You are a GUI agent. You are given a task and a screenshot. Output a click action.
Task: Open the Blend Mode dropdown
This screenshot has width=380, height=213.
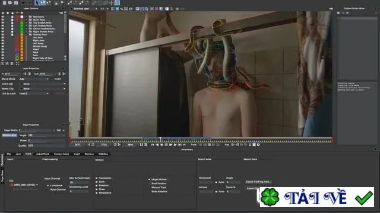34,79
